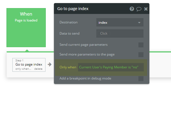The height and width of the screenshot is (113, 171).
Task: Click the Destination field label
Action: click(x=69, y=22)
